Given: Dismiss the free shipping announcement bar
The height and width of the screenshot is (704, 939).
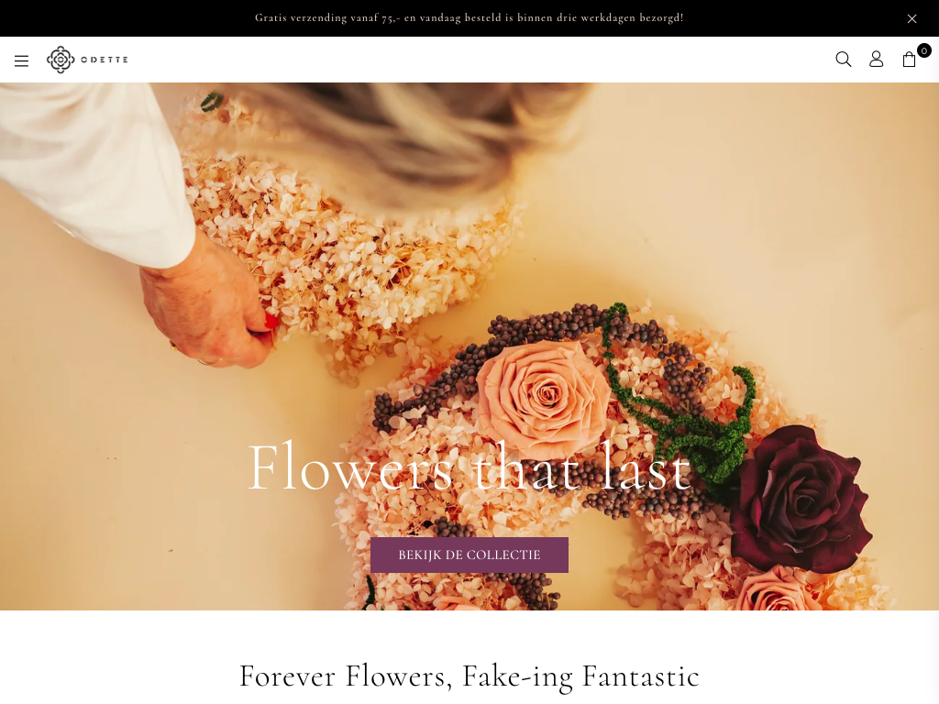Looking at the screenshot, I should point(911,18).
